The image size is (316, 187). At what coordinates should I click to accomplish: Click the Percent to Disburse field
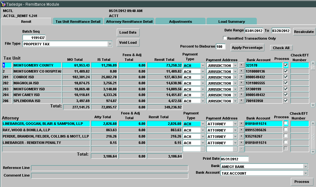point(221,47)
